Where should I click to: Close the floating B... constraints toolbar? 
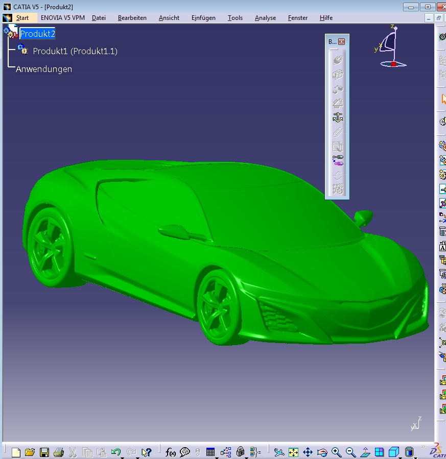[x=341, y=41]
